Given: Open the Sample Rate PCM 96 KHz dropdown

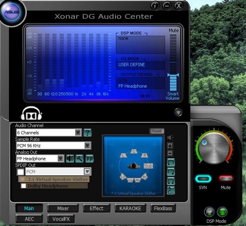Looking at the screenshot, I should (x=54, y=146).
